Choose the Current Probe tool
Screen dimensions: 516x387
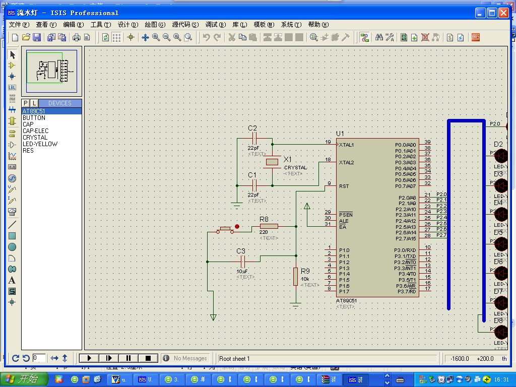click(12, 201)
